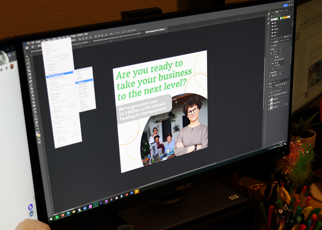Open the File menu

pyautogui.click(x=29, y=43)
